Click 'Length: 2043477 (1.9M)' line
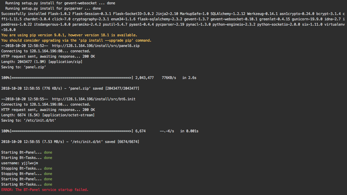 pyautogui.click(x=42, y=62)
